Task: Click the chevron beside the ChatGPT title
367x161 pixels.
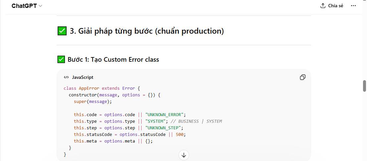Action: click(41, 6)
